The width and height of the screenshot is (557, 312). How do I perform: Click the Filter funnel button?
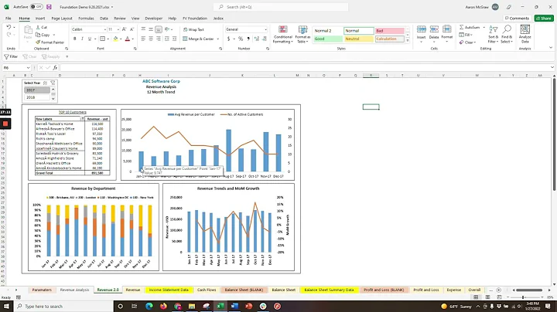point(11,56)
